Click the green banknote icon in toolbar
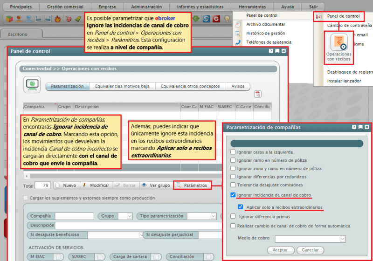This screenshot has height=261, width=373. click(x=78, y=19)
